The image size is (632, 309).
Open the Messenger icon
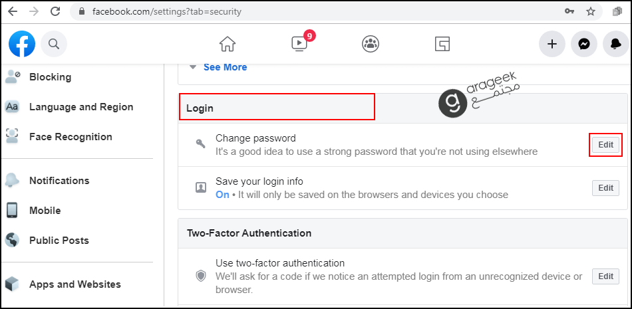584,43
